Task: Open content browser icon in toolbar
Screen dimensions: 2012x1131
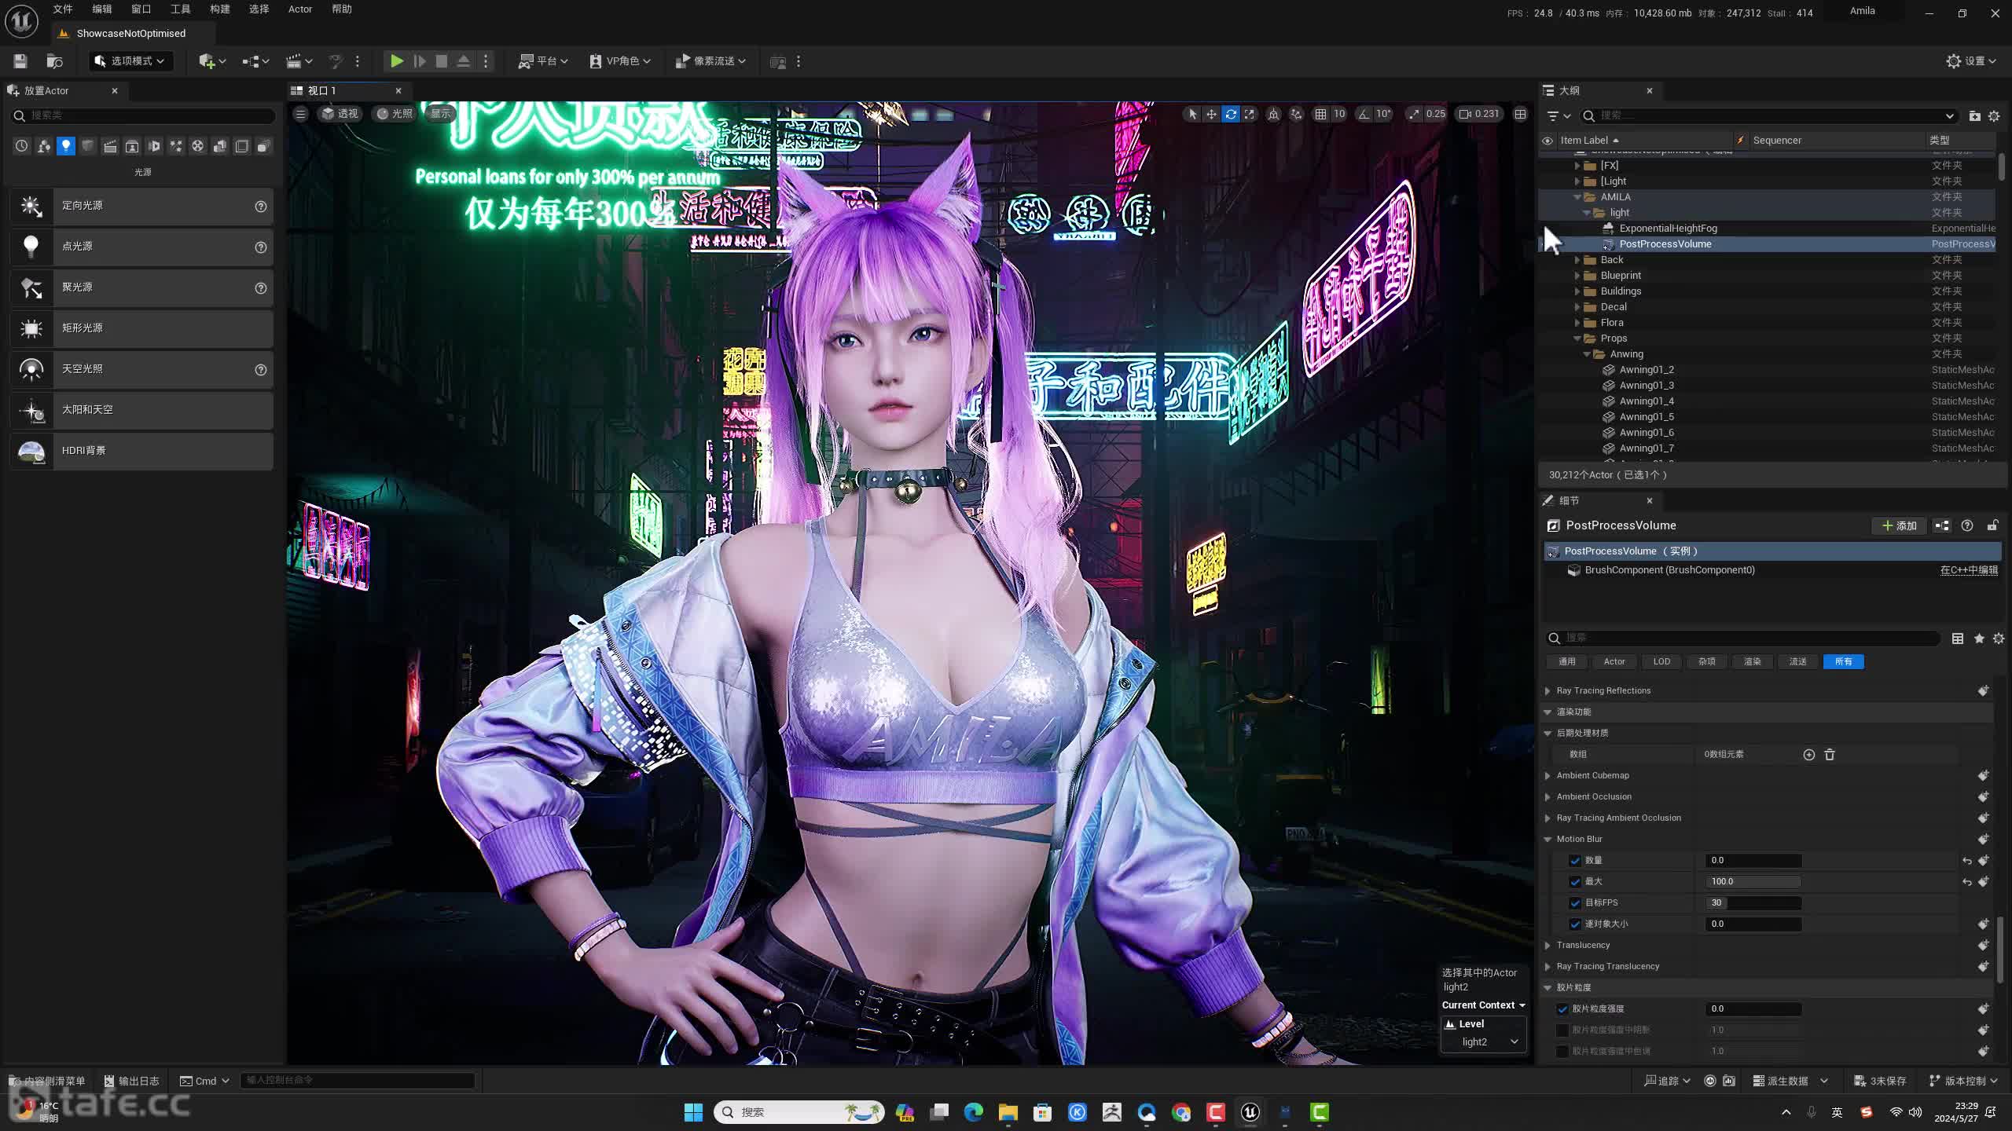Action: (x=54, y=61)
